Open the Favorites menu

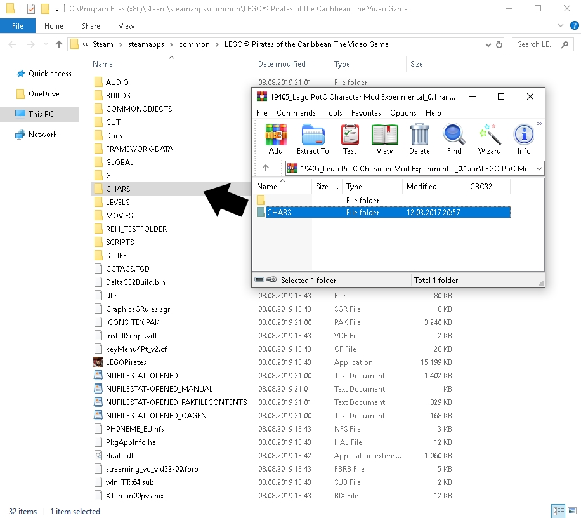[x=366, y=113]
